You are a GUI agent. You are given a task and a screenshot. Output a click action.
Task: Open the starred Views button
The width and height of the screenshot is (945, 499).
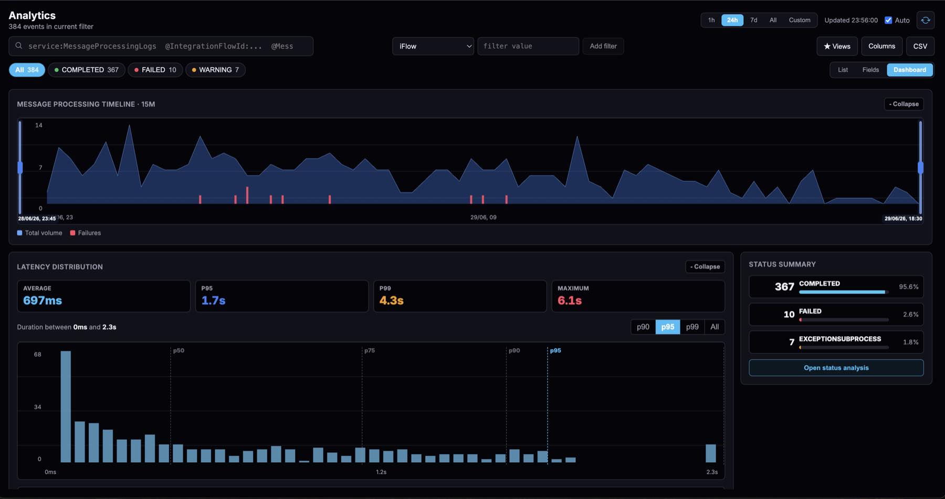[x=837, y=46]
